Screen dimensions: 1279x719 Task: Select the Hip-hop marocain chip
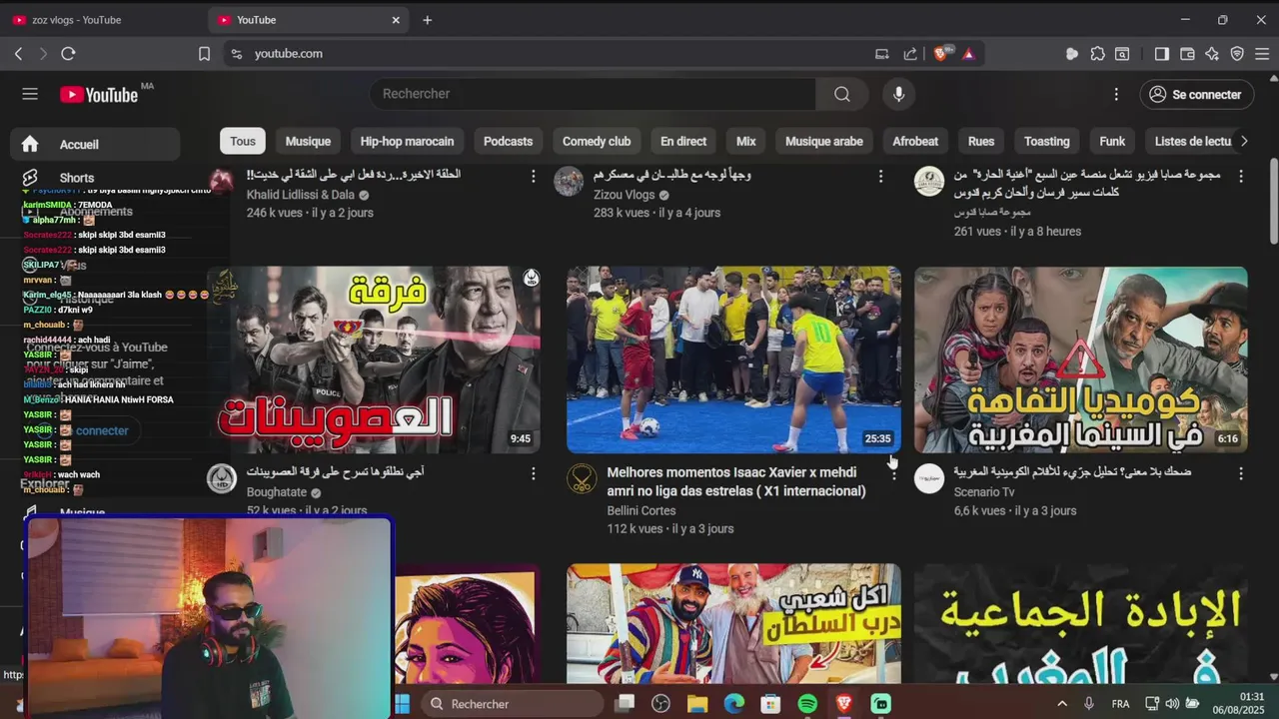point(407,141)
